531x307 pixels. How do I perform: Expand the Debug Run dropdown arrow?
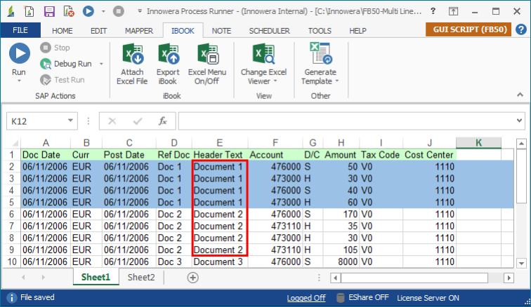tap(101, 64)
